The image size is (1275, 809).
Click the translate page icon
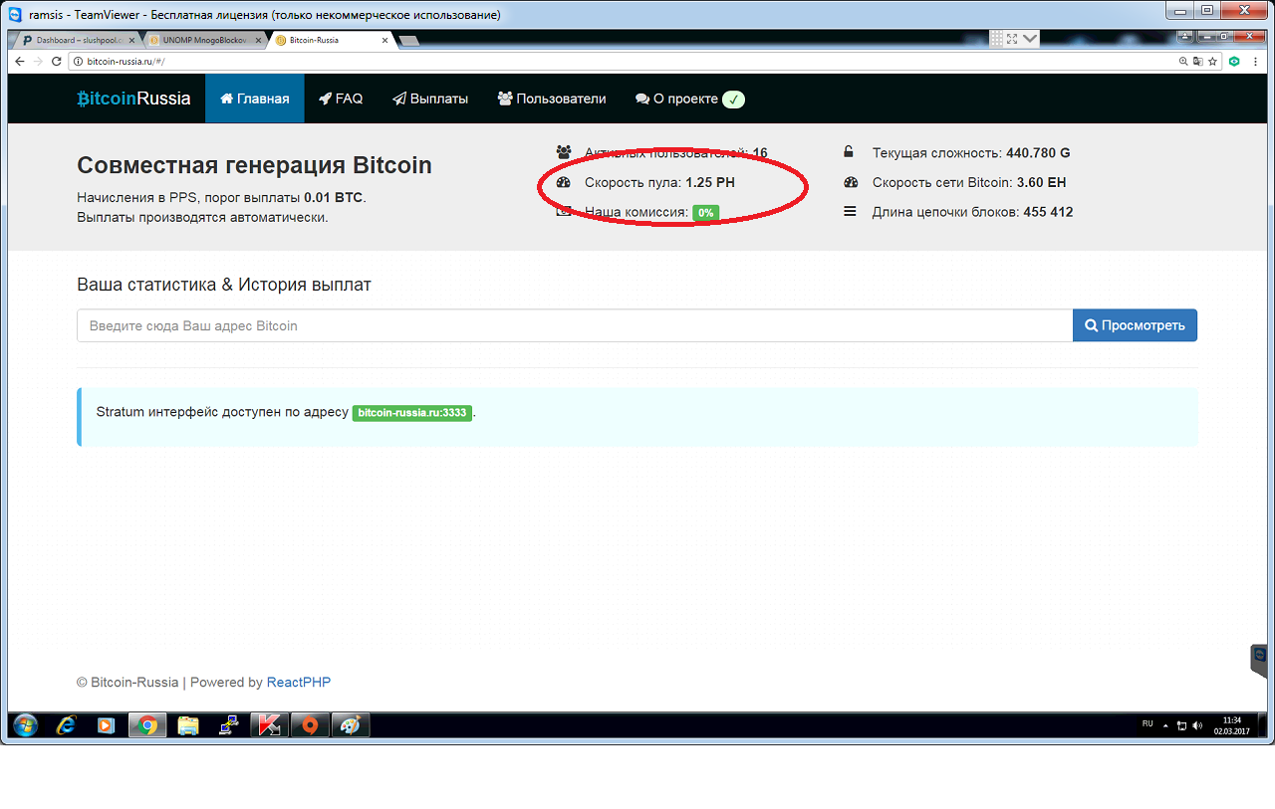pos(1197,61)
